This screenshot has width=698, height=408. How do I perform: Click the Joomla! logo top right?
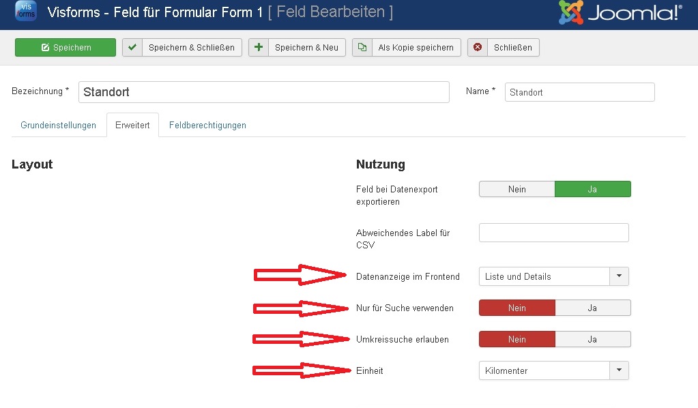(x=617, y=12)
